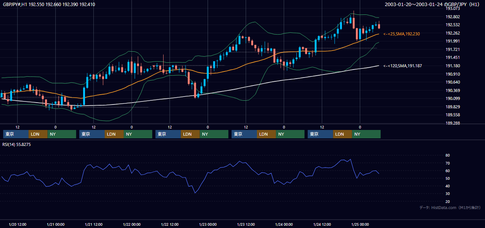Click the RSI axis level 50
Viewport: 485px width, 228px height.
click(x=447, y=178)
